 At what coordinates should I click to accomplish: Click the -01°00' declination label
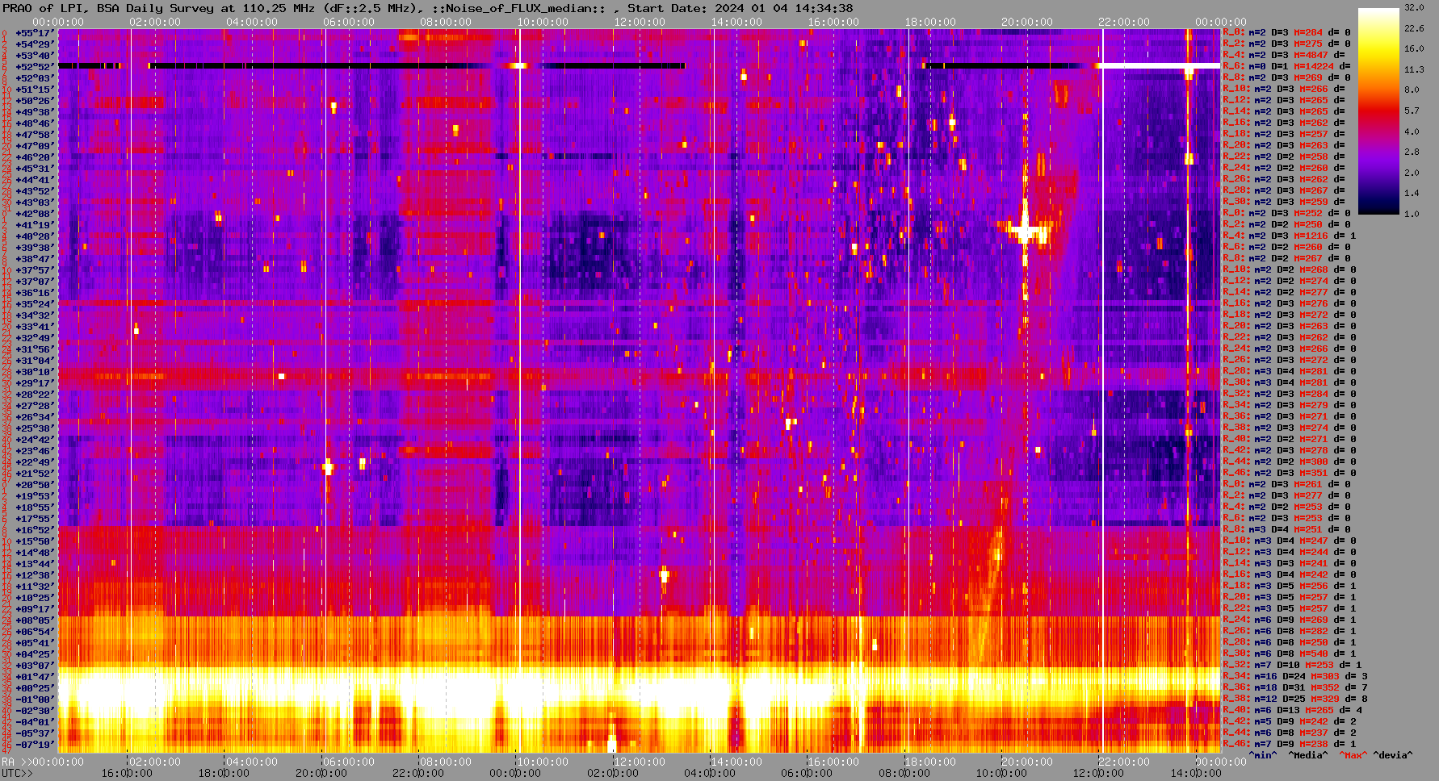tap(35, 699)
